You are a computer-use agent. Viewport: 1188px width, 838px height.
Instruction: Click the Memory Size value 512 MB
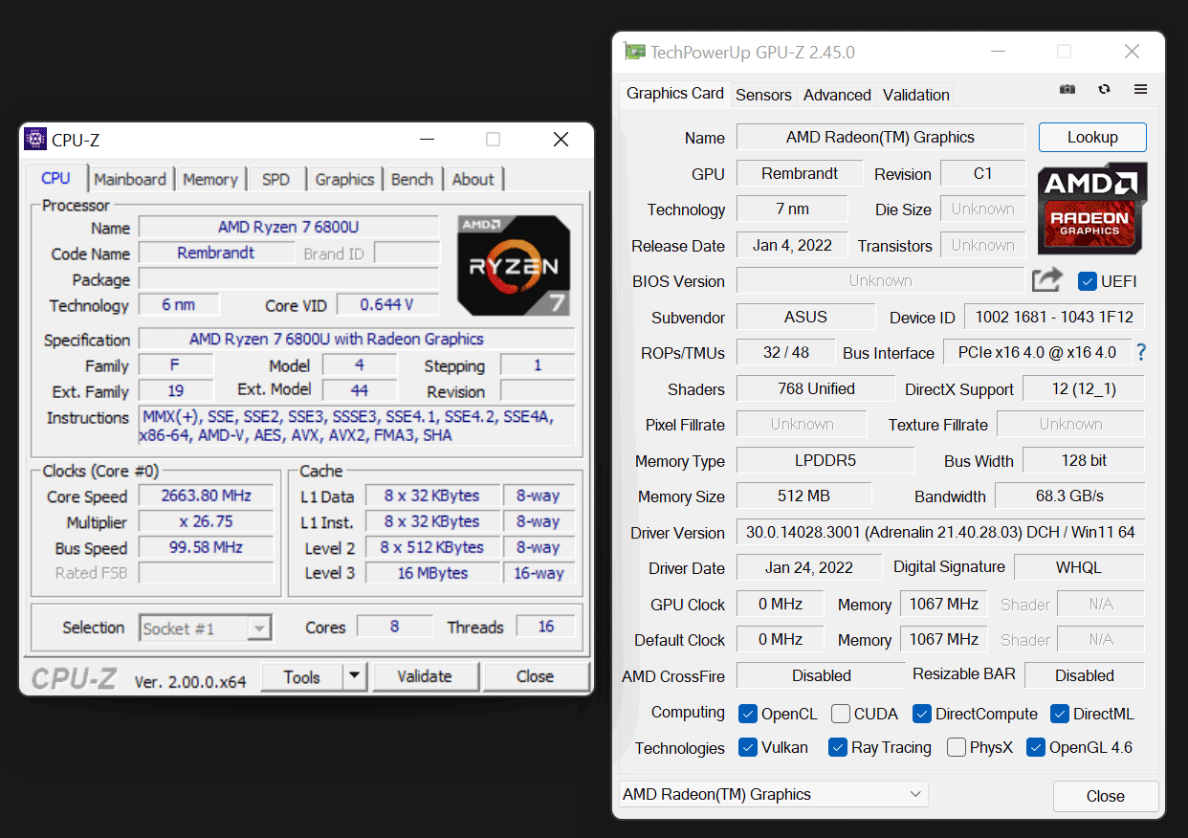tap(803, 496)
